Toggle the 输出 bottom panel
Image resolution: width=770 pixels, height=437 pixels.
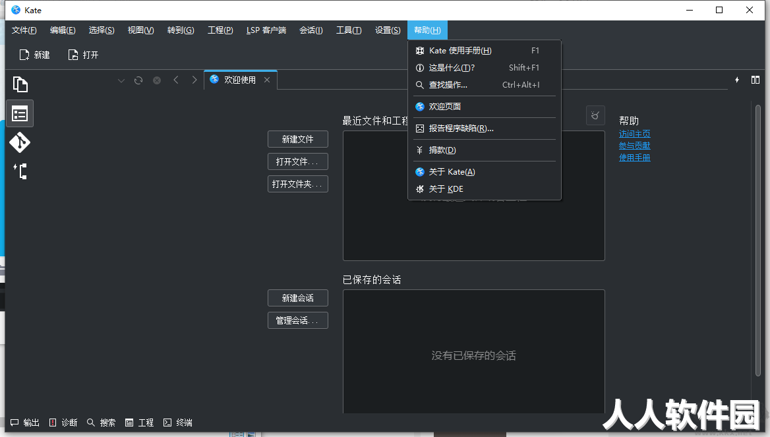click(25, 422)
